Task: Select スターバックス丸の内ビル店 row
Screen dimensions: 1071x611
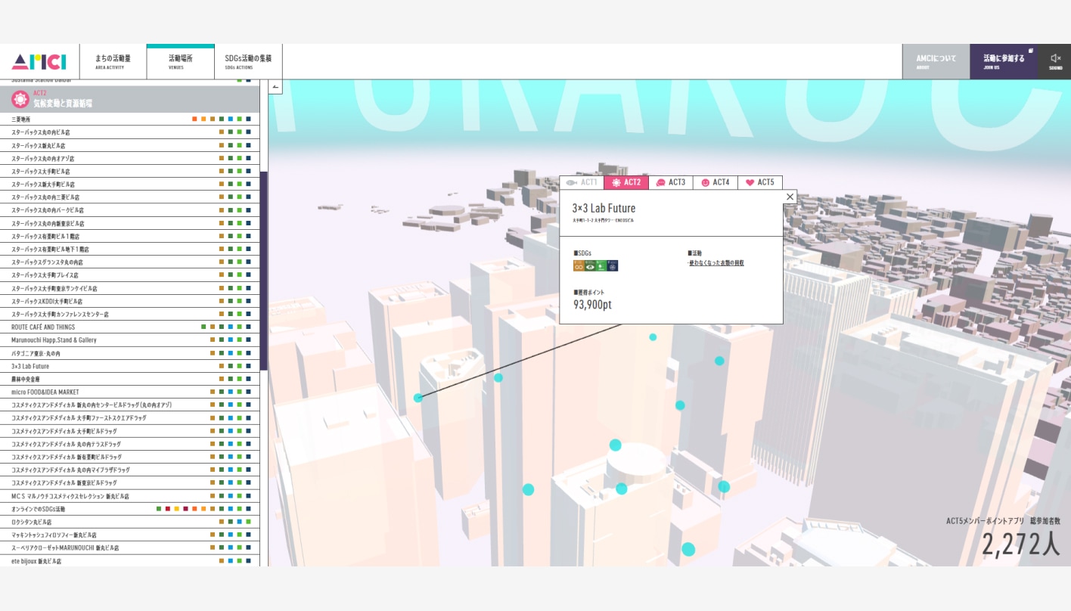Action: (130, 132)
